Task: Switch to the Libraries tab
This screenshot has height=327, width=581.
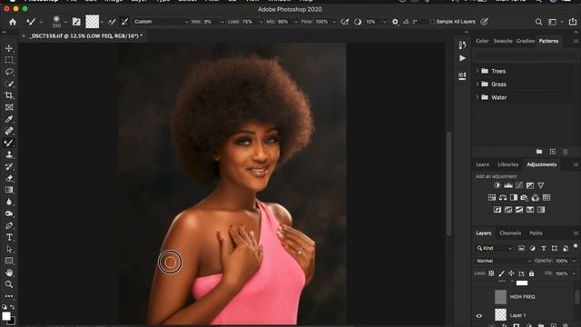Action: tap(507, 164)
